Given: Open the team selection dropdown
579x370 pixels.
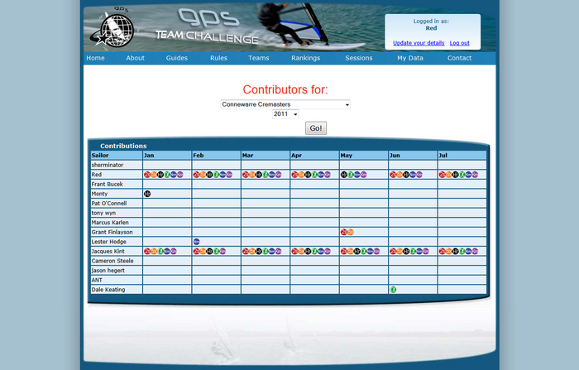Looking at the screenshot, I should tap(285, 104).
